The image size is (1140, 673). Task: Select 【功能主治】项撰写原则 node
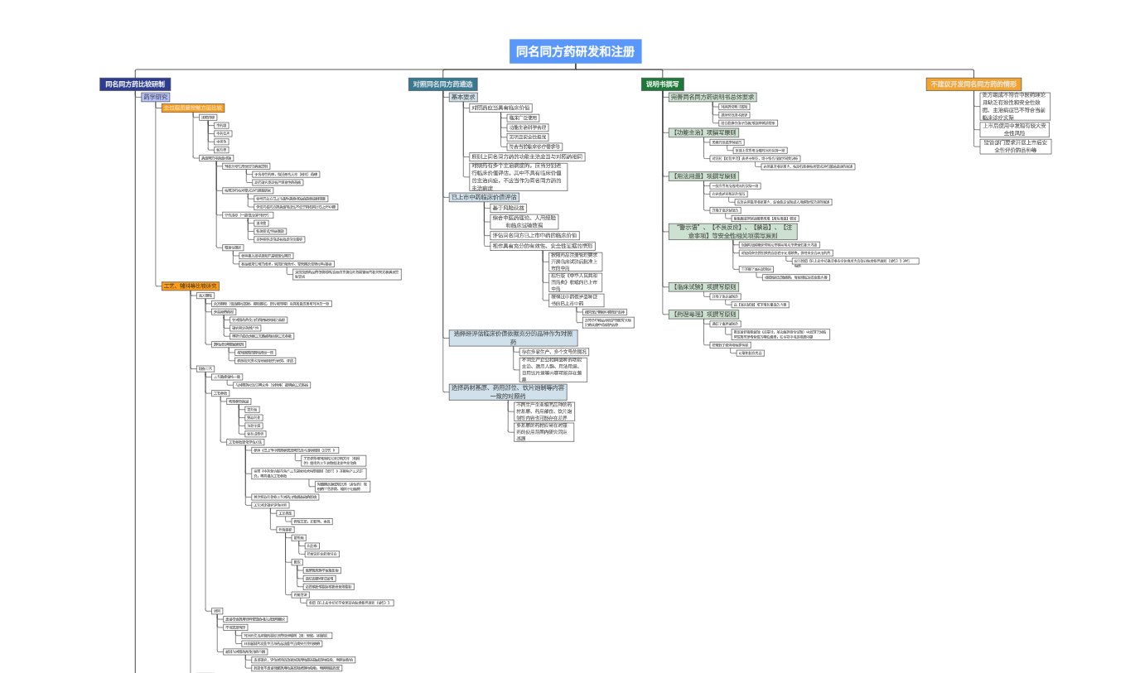coord(703,132)
